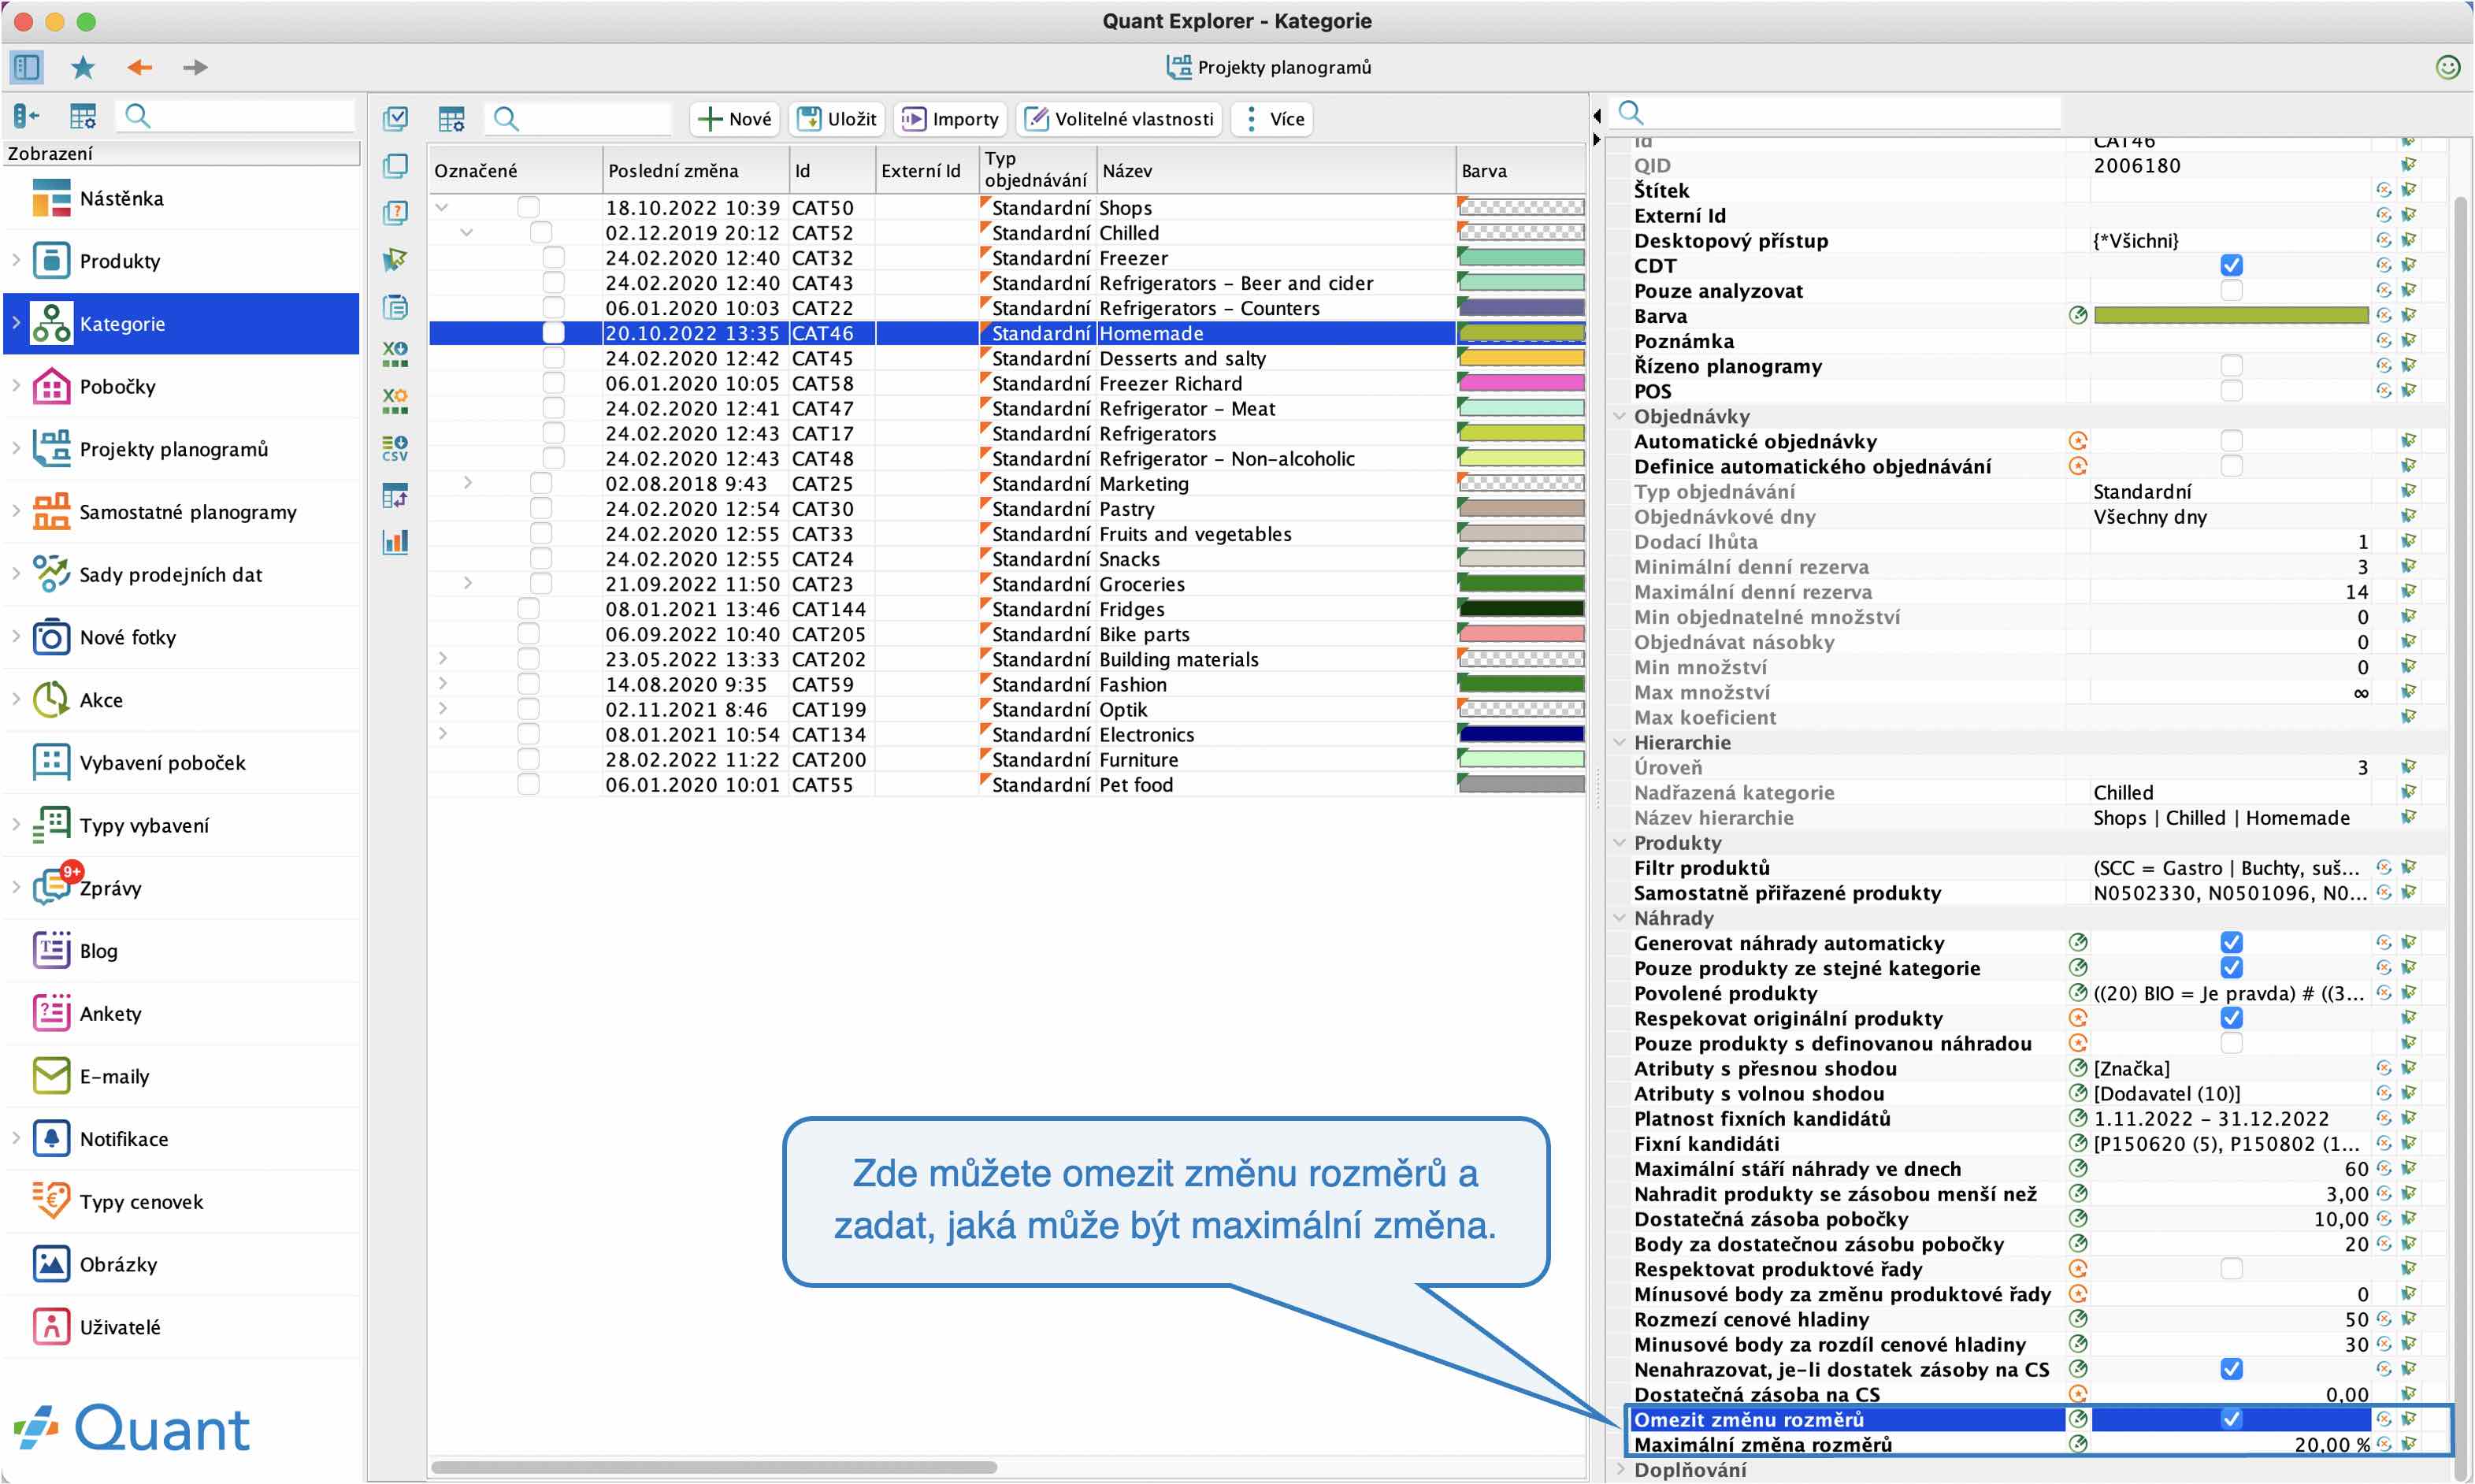Click the favorites star icon
This screenshot has width=2475, height=1484.
coord(83,67)
